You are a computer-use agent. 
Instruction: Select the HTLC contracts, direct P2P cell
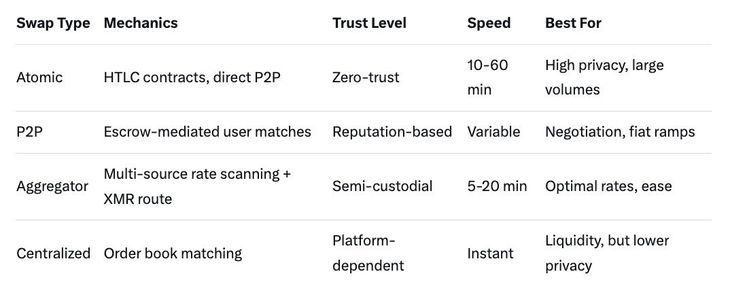coord(192,78)
